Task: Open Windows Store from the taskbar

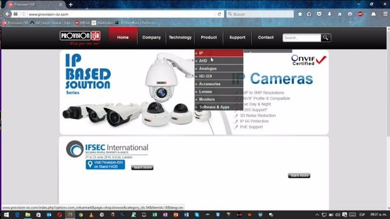Action: [x=38, y=215]
